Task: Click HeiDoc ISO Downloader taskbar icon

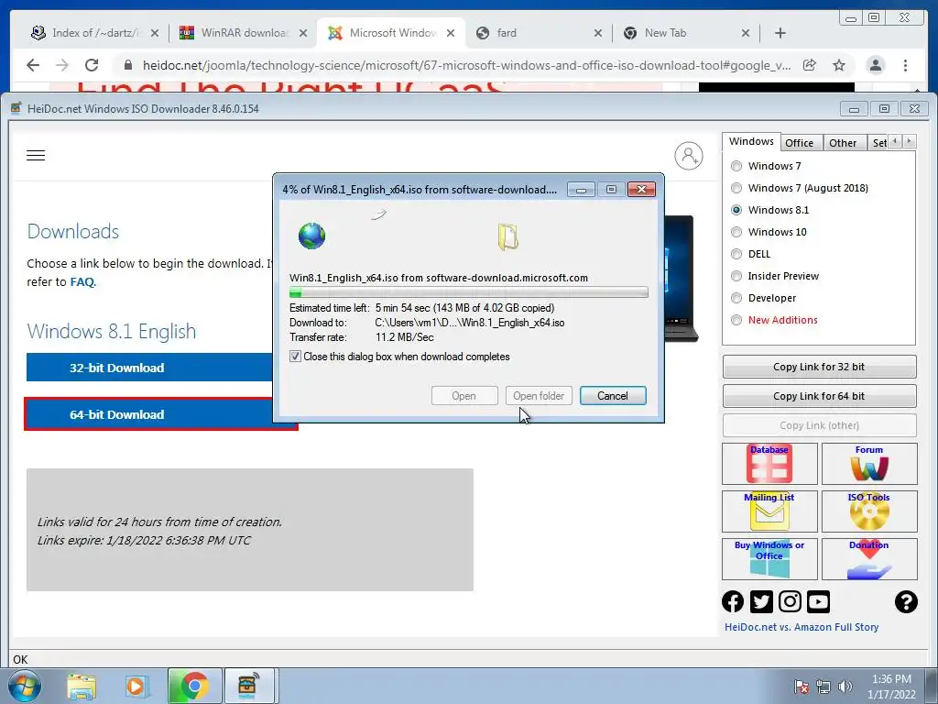Action: [248, 686]
